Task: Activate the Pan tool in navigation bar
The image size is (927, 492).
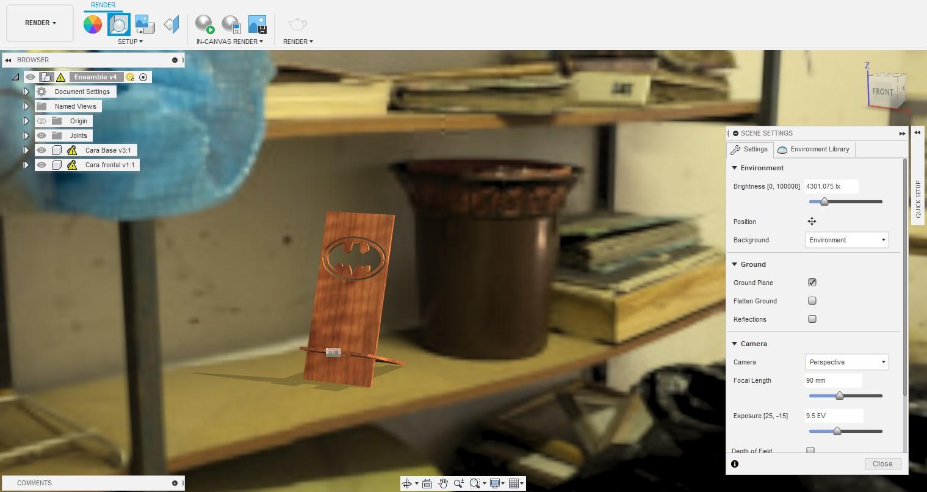Action: [x=443, y=483]
